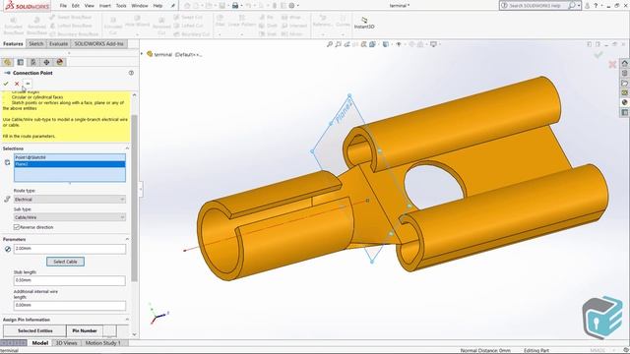Image resolution: width=630 pixels, height=354 pixels.
Task: Click graphics area red cancel X
Action: (612, 64)
